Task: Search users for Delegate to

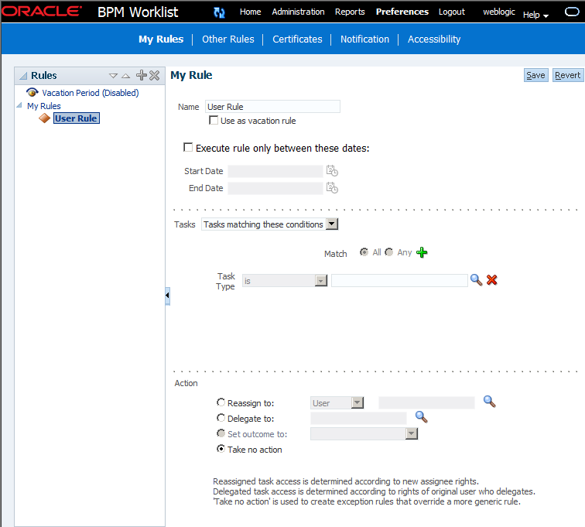Action: point(421,417)
